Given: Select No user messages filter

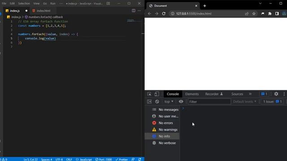Looking at the screenshot, I should pyautogui.click(x=162, y=116).
